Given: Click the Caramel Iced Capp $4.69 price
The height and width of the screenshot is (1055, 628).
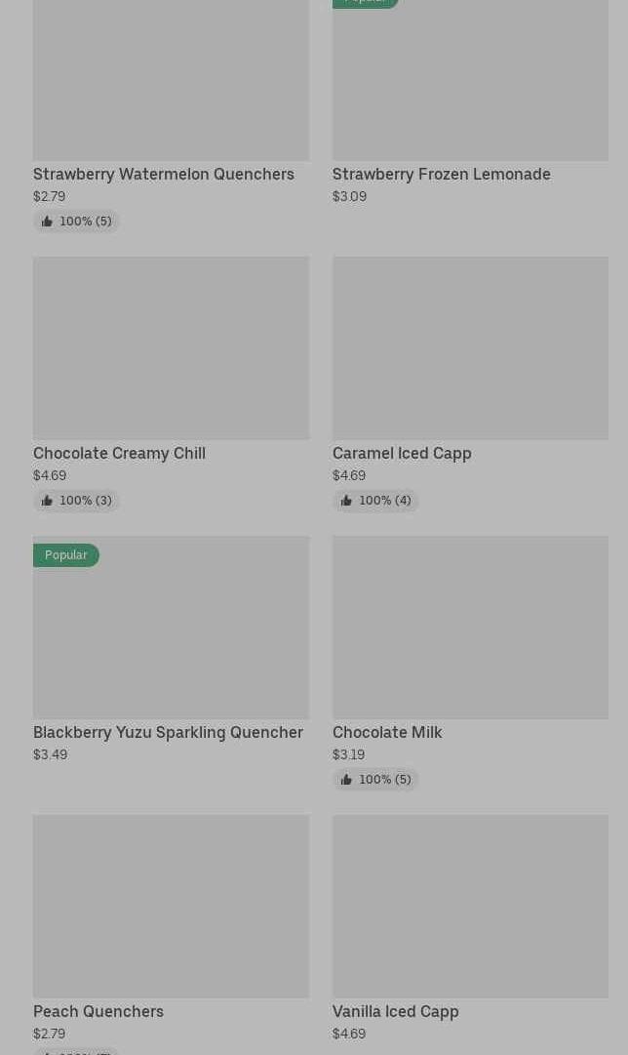Looking at the screenshot, I should (x=349, y=475).
